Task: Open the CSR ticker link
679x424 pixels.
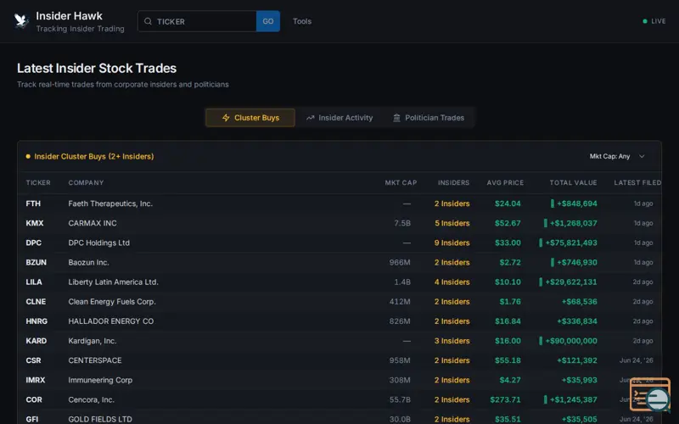Action: [33, 360]
